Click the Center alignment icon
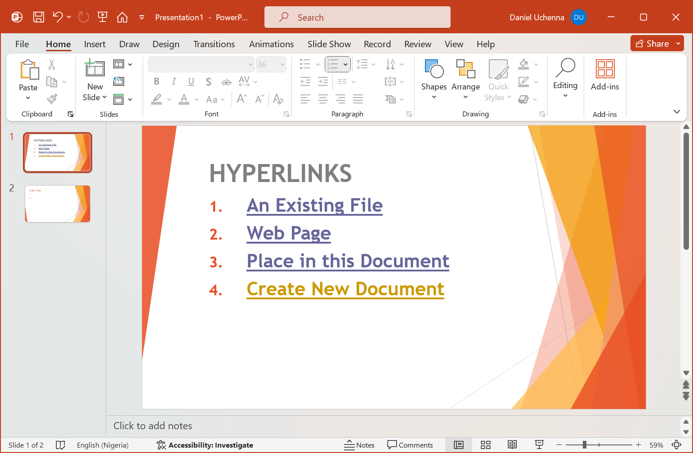This screenshot has height=453, width=693. [323, 99]
